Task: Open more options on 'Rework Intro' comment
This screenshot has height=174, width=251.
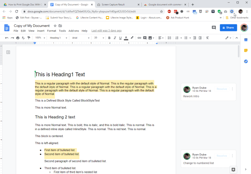Action: 233,89
